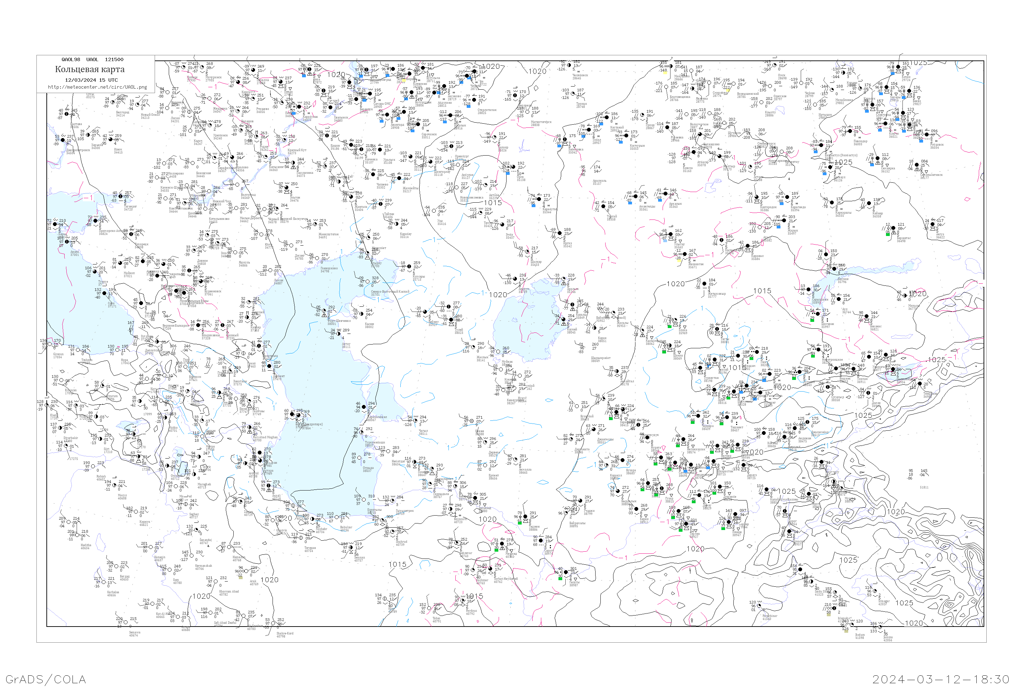Click the meteocenter.net UAOL.png URL link
The height and width of the screenshot is (687, 1031).
tap(97, 87)
